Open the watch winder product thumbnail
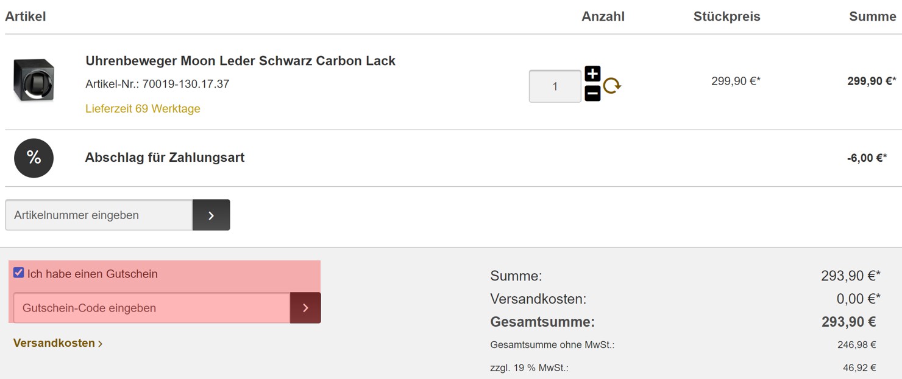The height and width of the screenshot is (379, 902). pos(34,80)
